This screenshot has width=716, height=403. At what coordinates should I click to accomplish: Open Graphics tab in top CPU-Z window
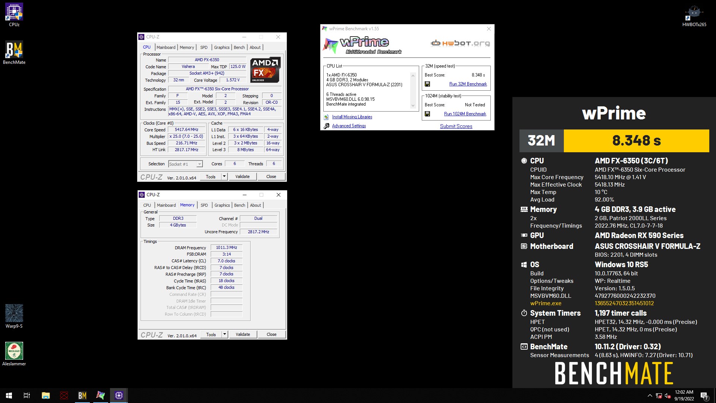pos(222,47)
